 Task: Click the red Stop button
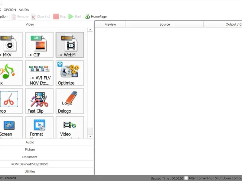(60, 17)
